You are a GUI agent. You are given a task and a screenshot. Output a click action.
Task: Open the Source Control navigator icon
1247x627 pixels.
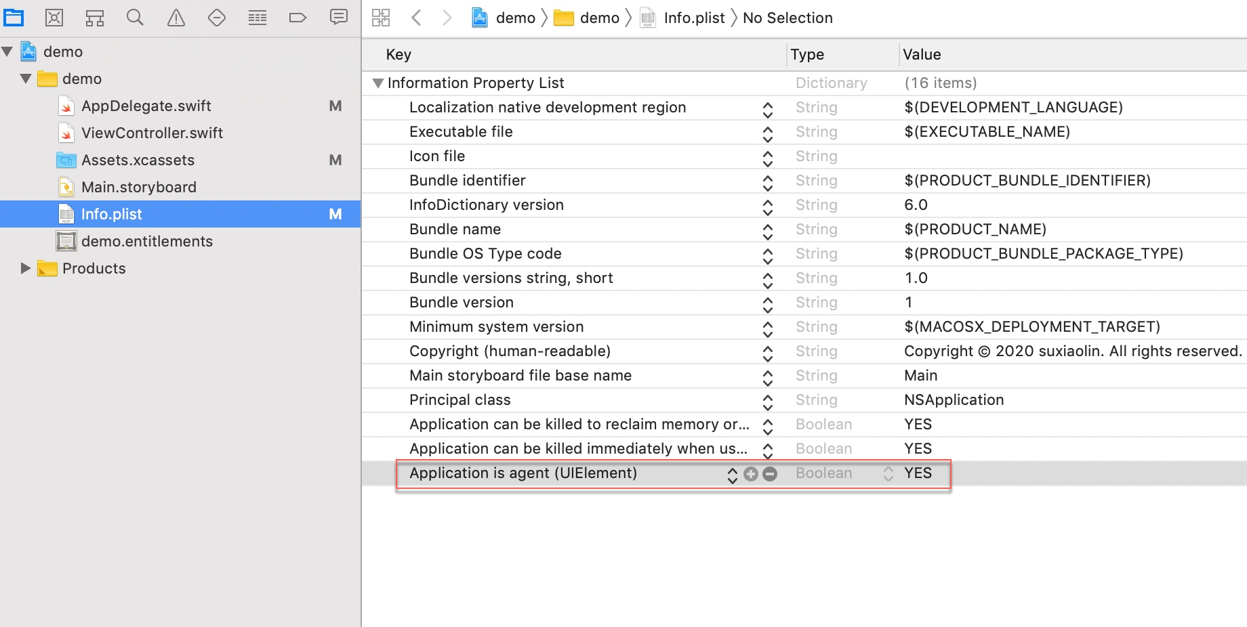[x=54, y=18]
